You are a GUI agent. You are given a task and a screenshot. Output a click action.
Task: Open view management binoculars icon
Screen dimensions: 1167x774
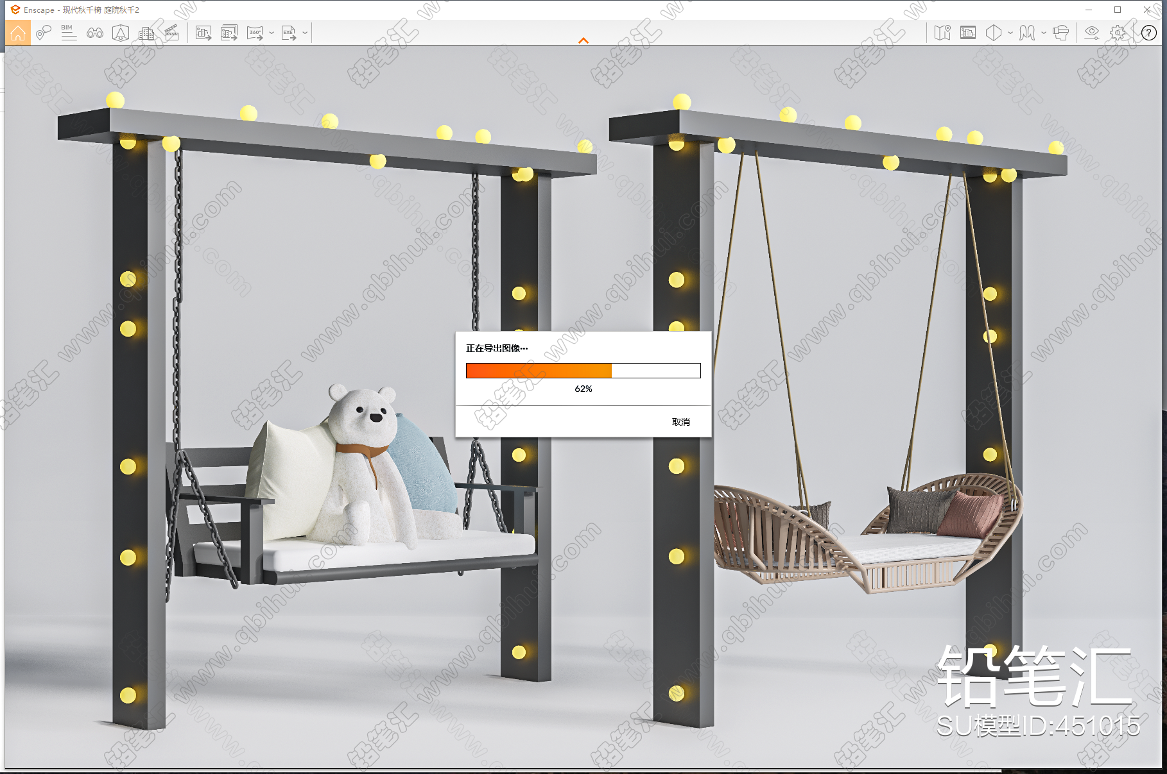tap(95, 33)
